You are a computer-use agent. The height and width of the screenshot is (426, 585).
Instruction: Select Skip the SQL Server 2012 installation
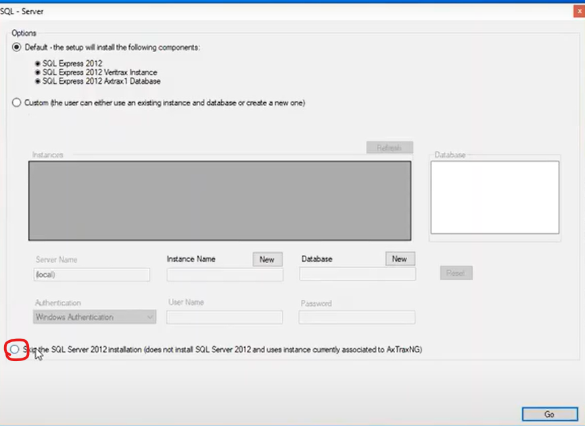point(15,350)
